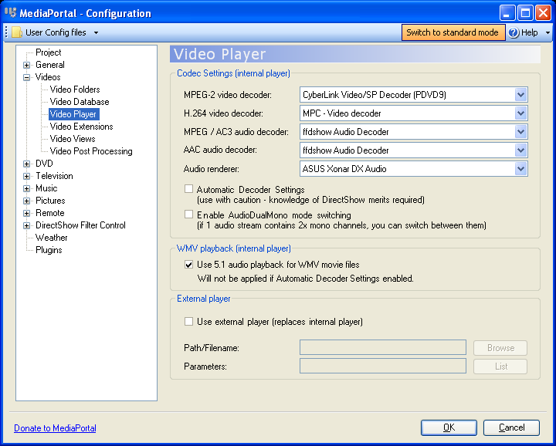
Task: Expand the Pictures tree node
Action: [x=26, y=201]
